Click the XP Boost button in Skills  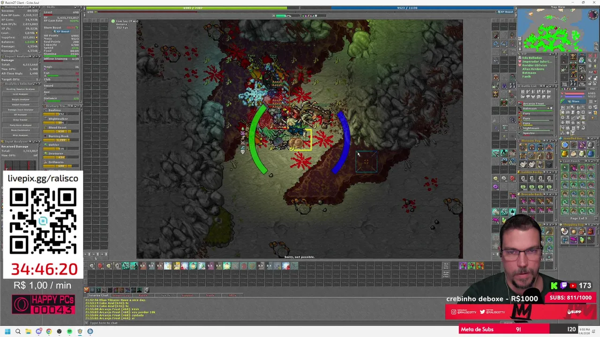tap(61, 31)
